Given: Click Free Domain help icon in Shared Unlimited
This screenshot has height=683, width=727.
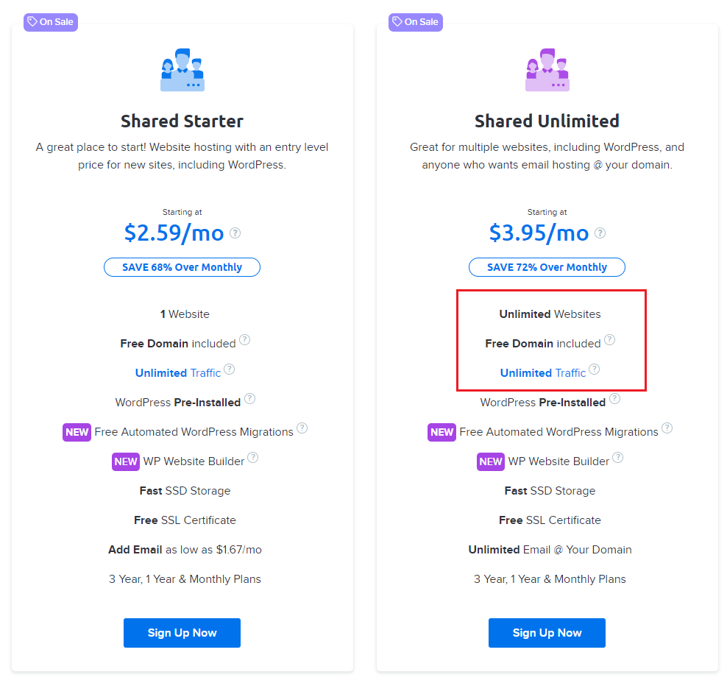Looking at the screenshot, I should pos(609,340).
